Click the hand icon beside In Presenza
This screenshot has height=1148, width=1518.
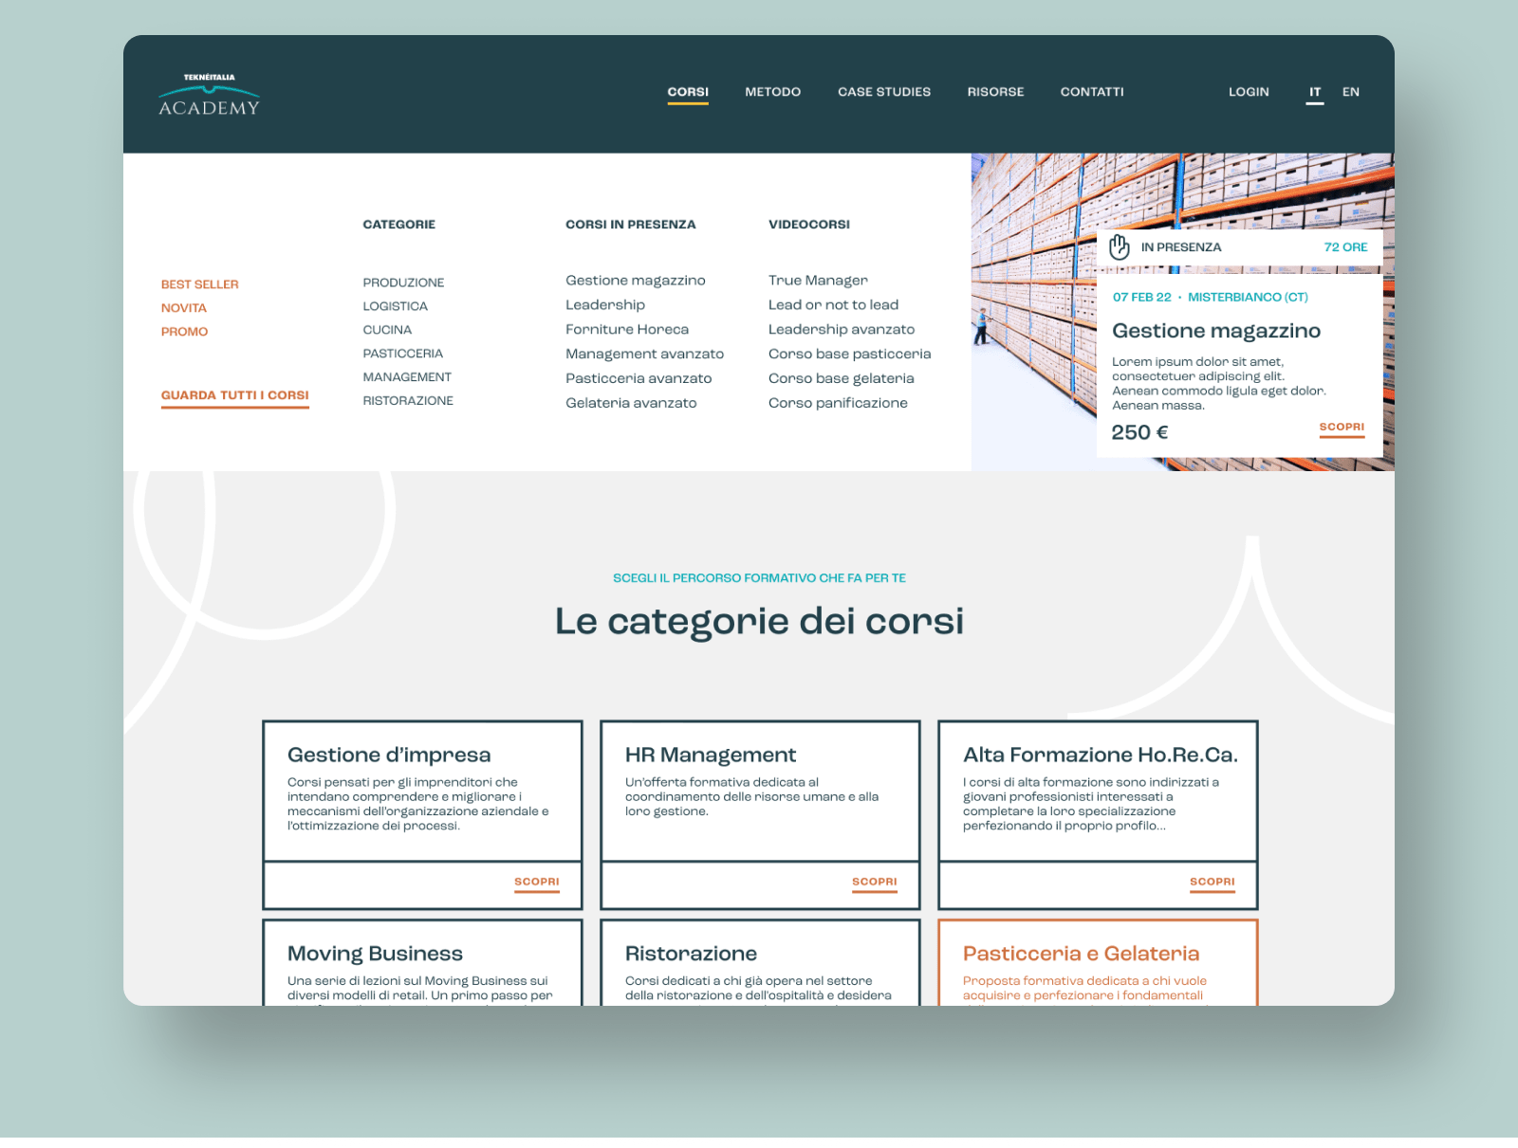click(1120, 246)
